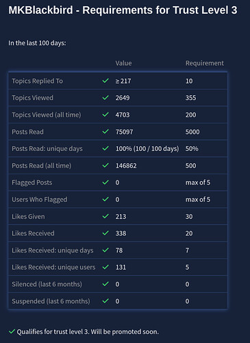Click the check in Users Who Flagged row
This screenshot has height=343, width=250.
tap(105, 199)
